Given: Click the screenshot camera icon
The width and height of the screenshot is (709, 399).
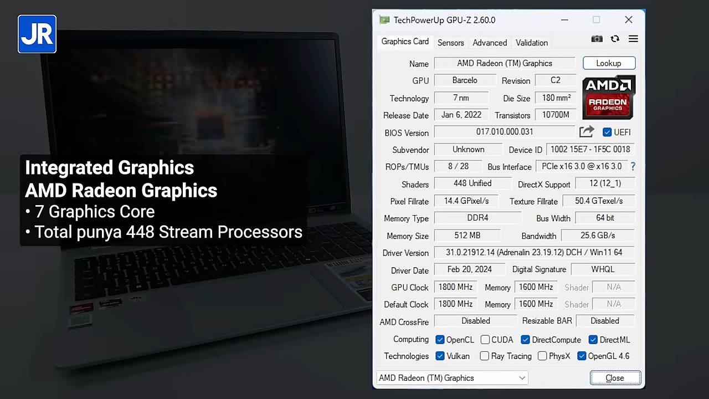Looking at the screenshot, I should [x=597, y=39].
